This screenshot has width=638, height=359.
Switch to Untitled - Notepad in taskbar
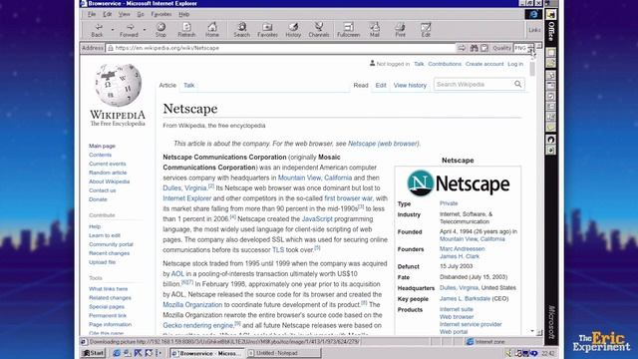coord(283,353)
